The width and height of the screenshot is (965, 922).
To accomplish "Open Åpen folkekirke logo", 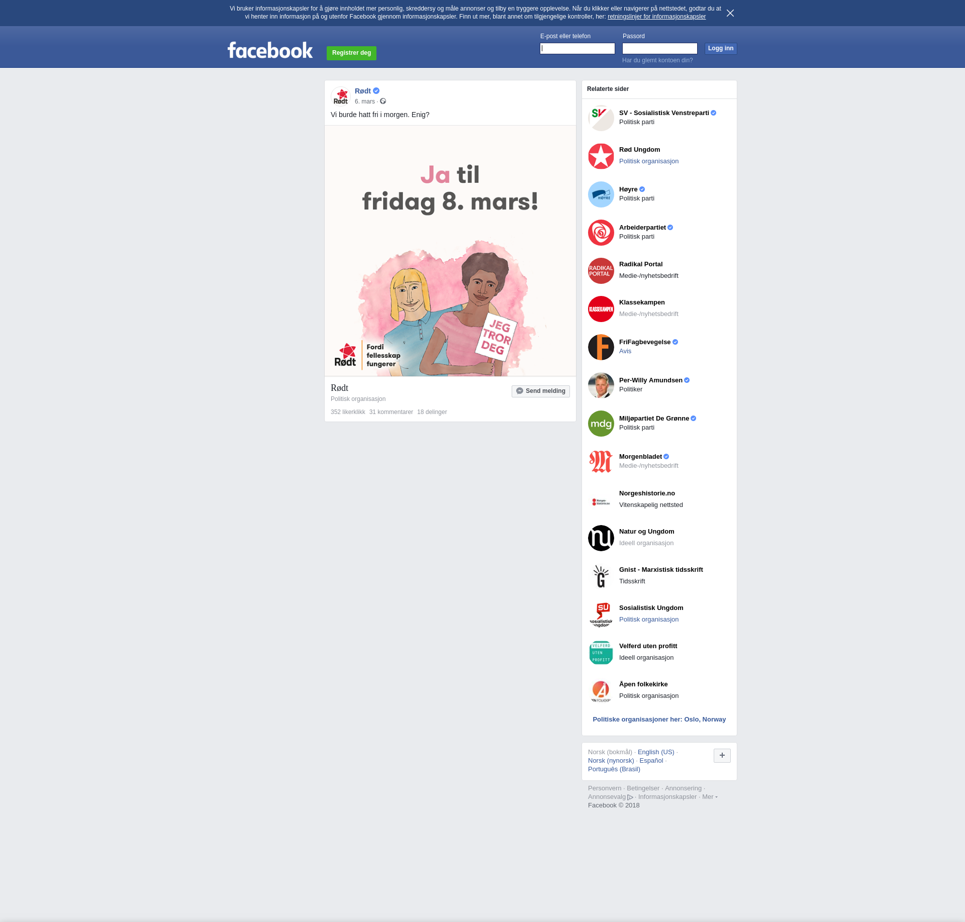I will pyautogui.click(x=601, y=691).
